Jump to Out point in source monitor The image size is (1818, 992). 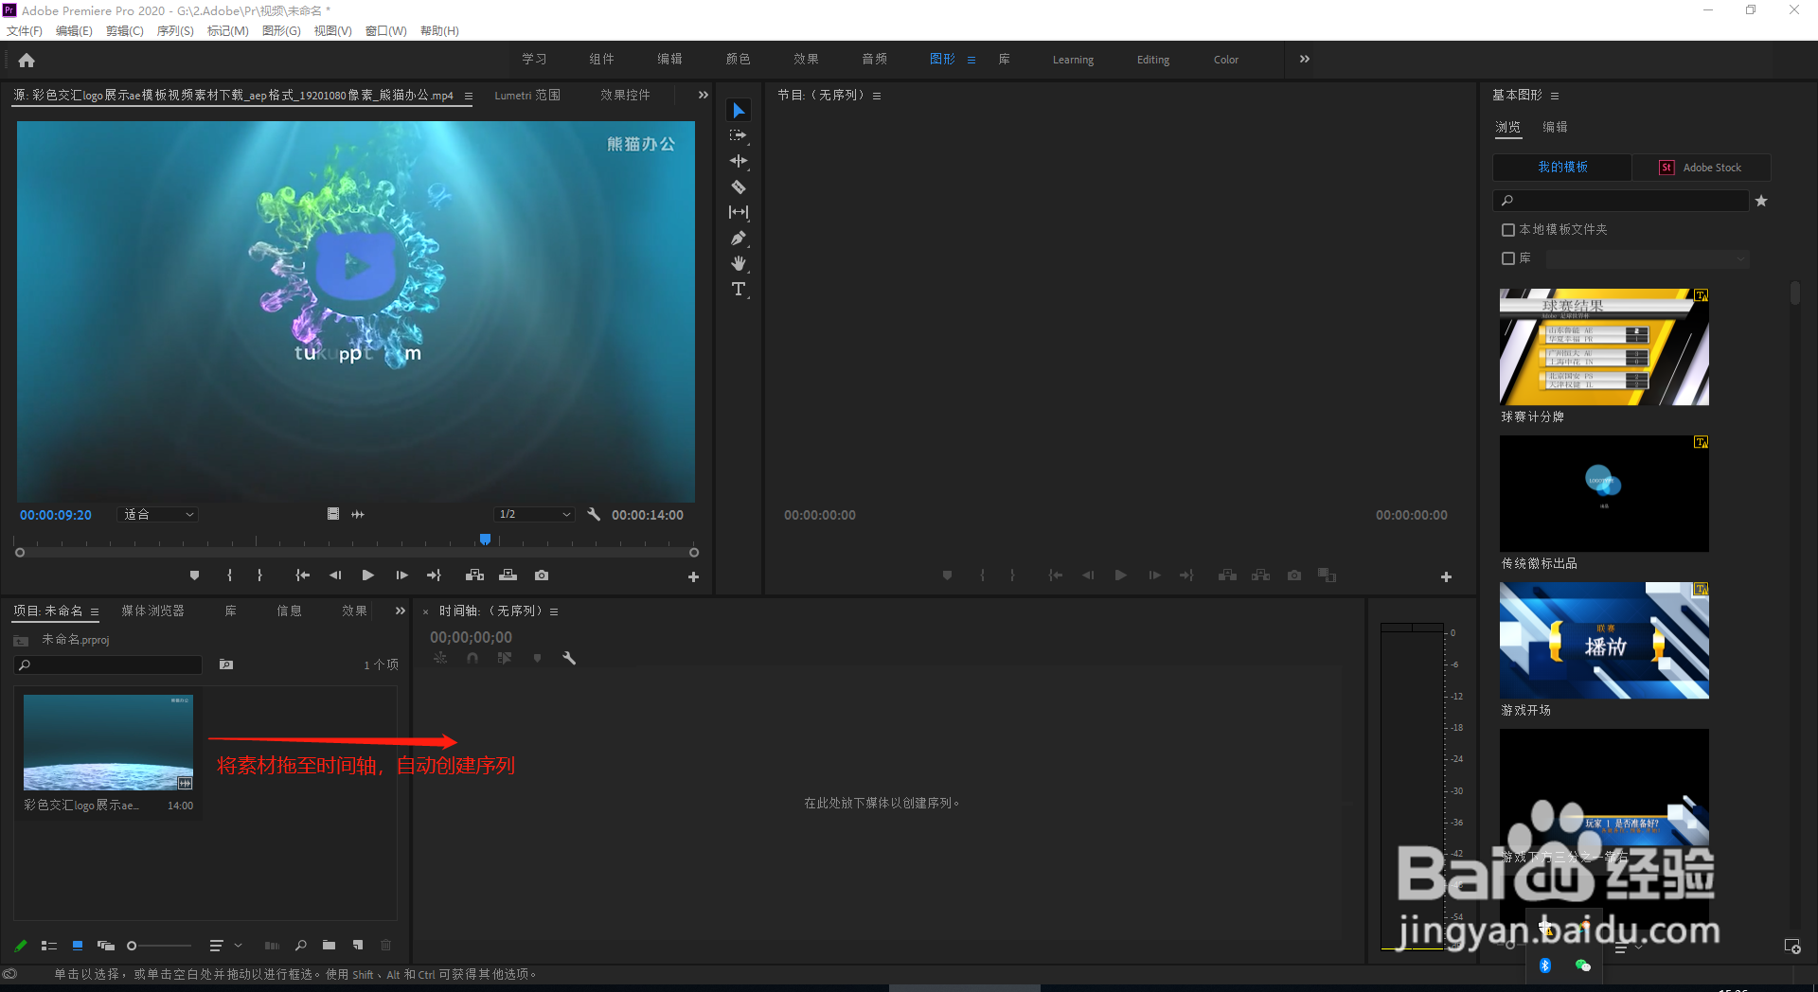pos(434,576)
